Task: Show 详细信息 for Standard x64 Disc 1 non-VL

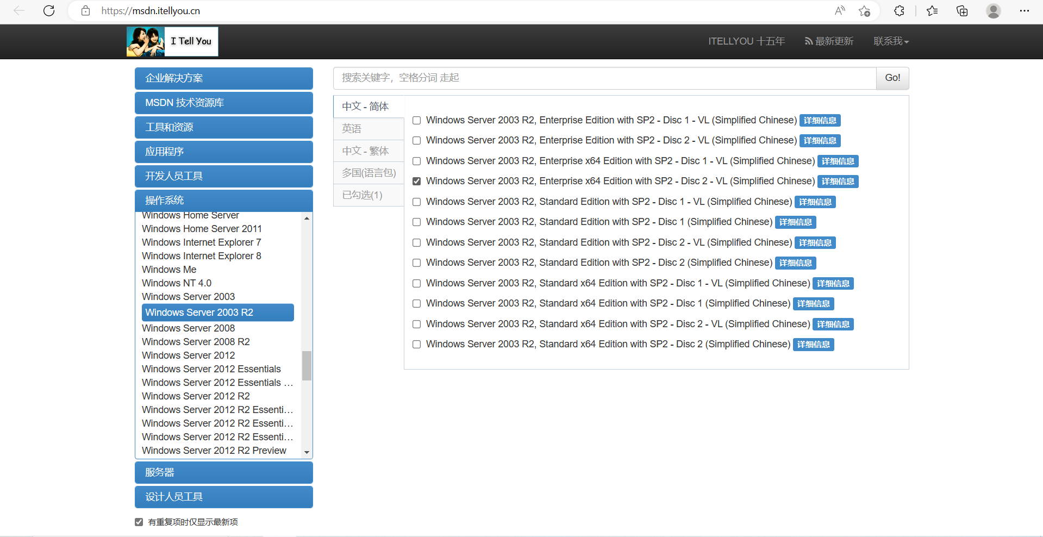Action: [x=814, y=304]
